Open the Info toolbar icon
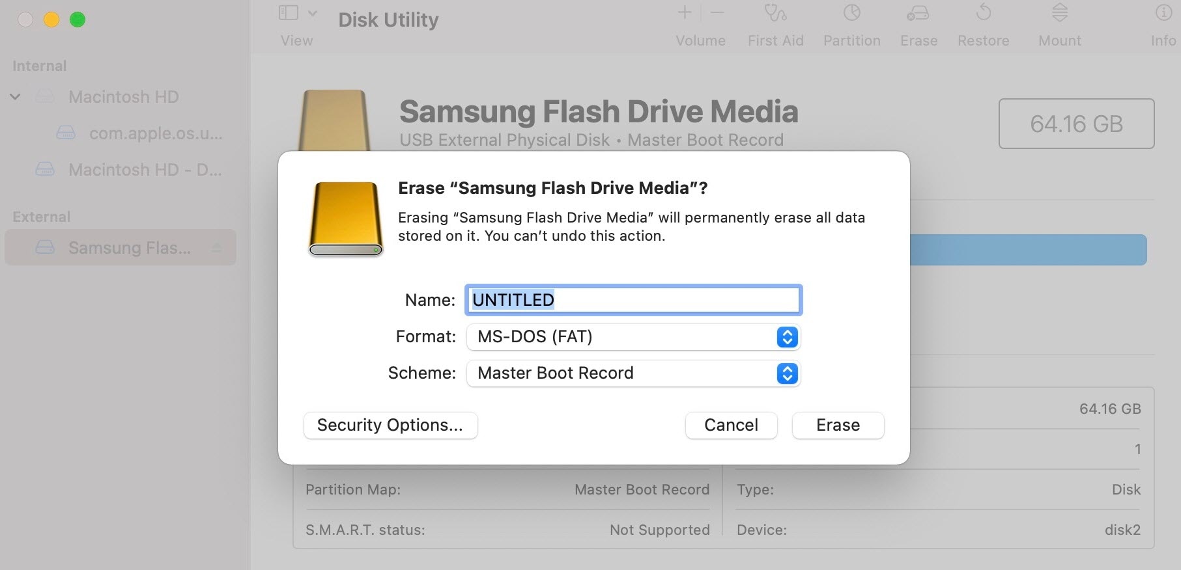 coord(1163,12)
